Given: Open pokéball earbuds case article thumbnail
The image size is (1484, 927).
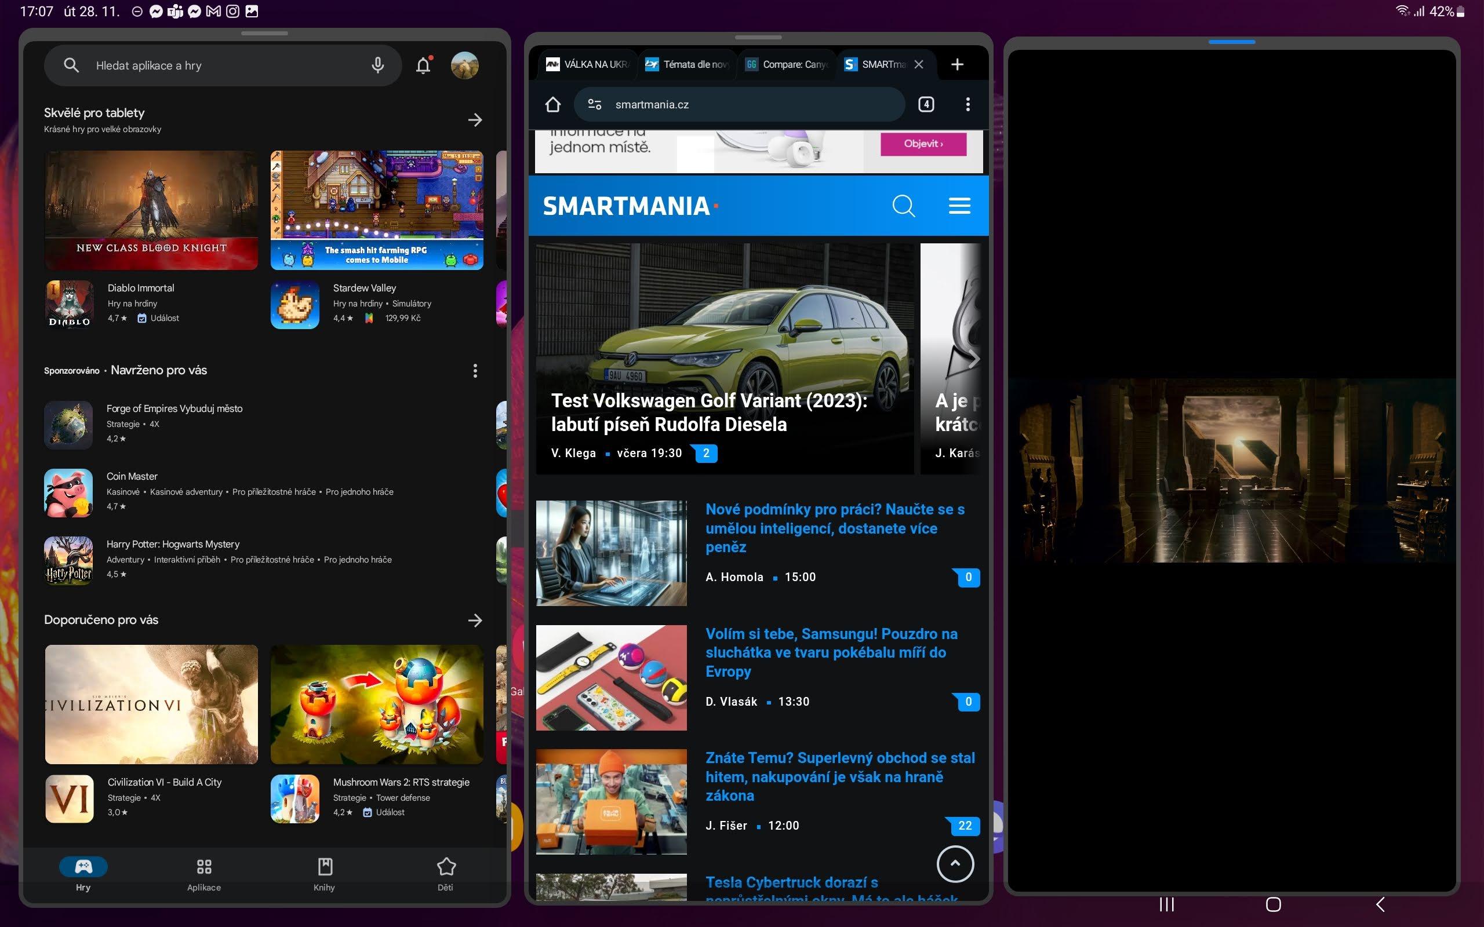Looking at the screenshot, I should click(x=612, y=677).
